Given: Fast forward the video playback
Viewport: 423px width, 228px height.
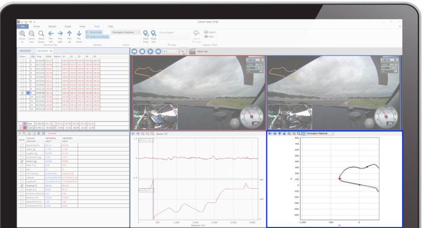Looking at the screenshot, I should 158,51.
